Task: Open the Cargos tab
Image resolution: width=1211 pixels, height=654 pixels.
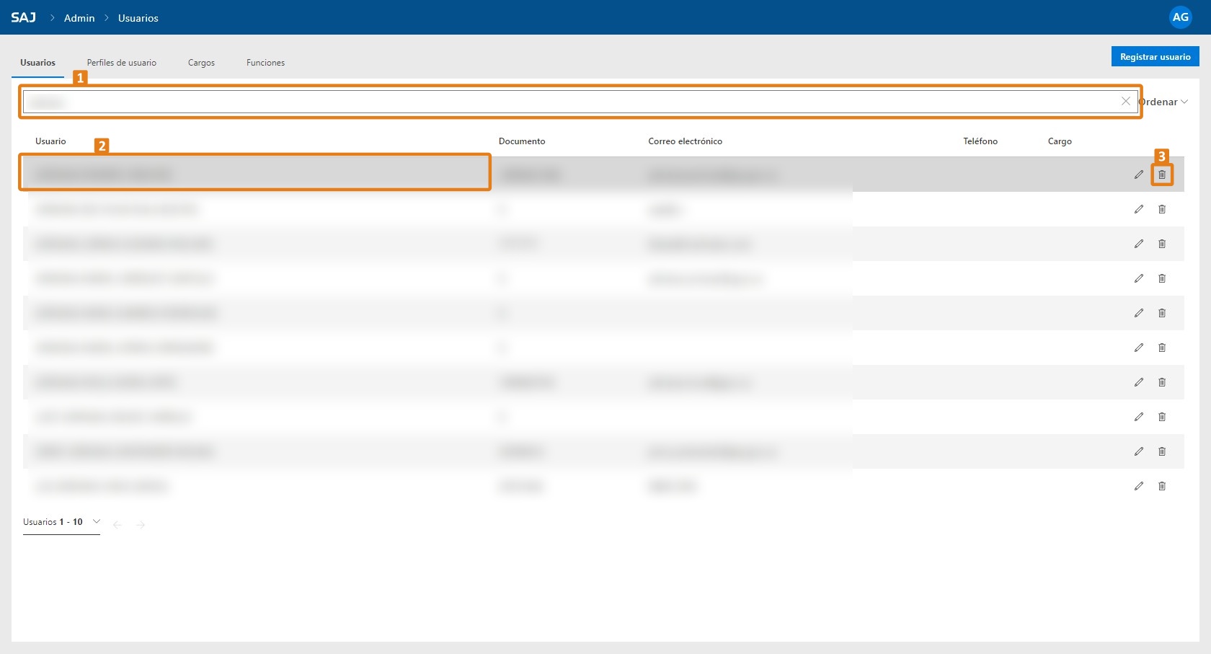Action: coord(201,63)
